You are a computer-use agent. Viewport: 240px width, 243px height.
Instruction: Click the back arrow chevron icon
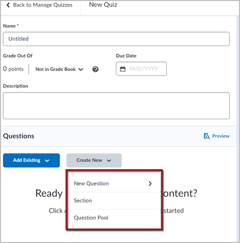(x=8, y=5)
